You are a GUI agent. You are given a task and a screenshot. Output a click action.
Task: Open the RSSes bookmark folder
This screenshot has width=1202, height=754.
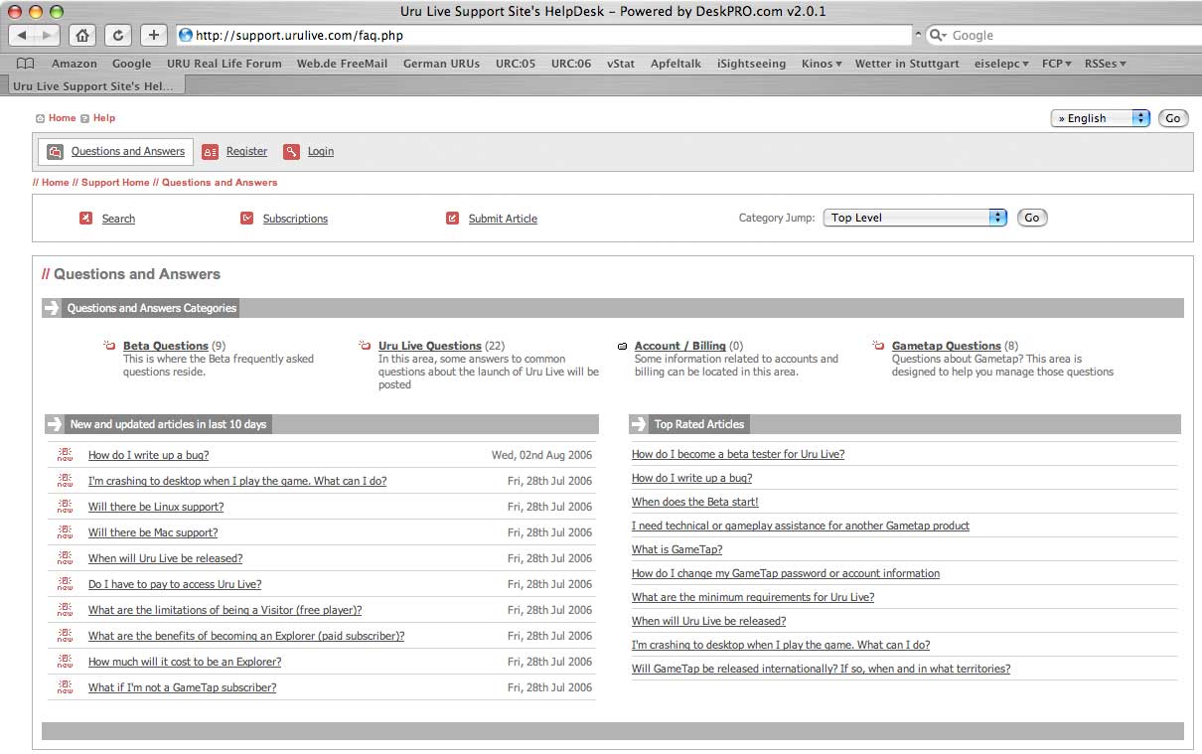tap(1105, 64)
